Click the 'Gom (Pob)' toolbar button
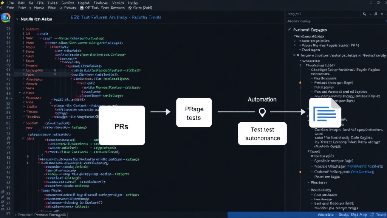The height and width of the screenshot is (218, 387). (x=140, y=8)
